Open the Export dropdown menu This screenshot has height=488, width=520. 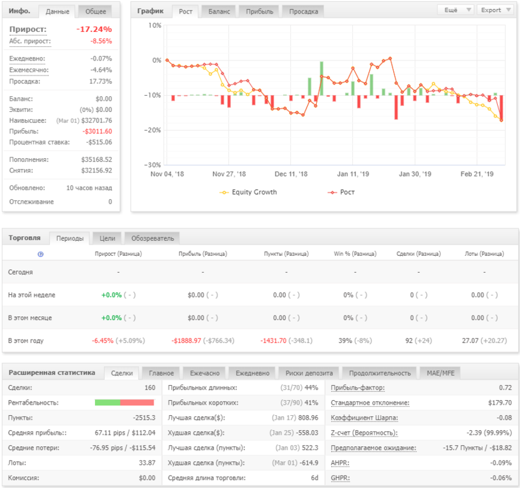point(495,10)
